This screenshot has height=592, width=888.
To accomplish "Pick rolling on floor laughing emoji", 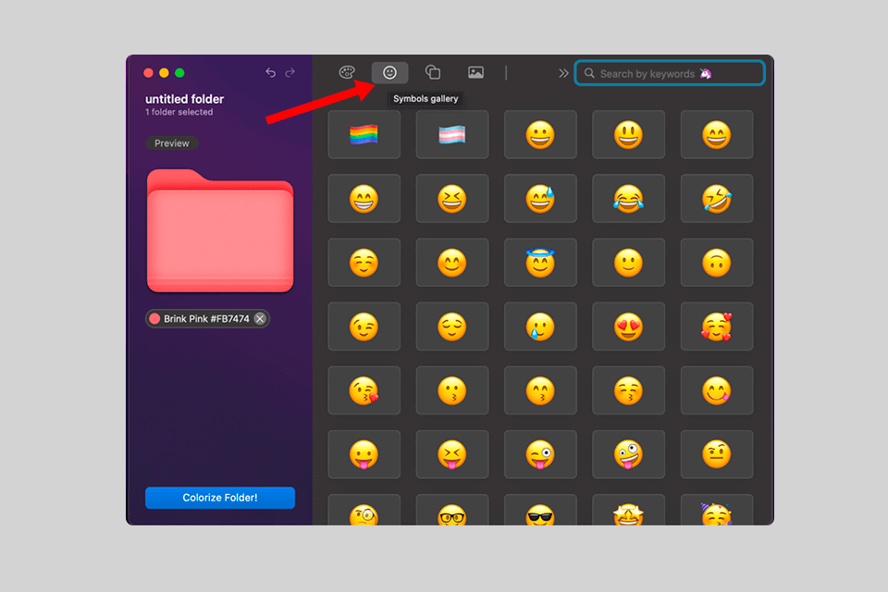I will click(716, 199).
